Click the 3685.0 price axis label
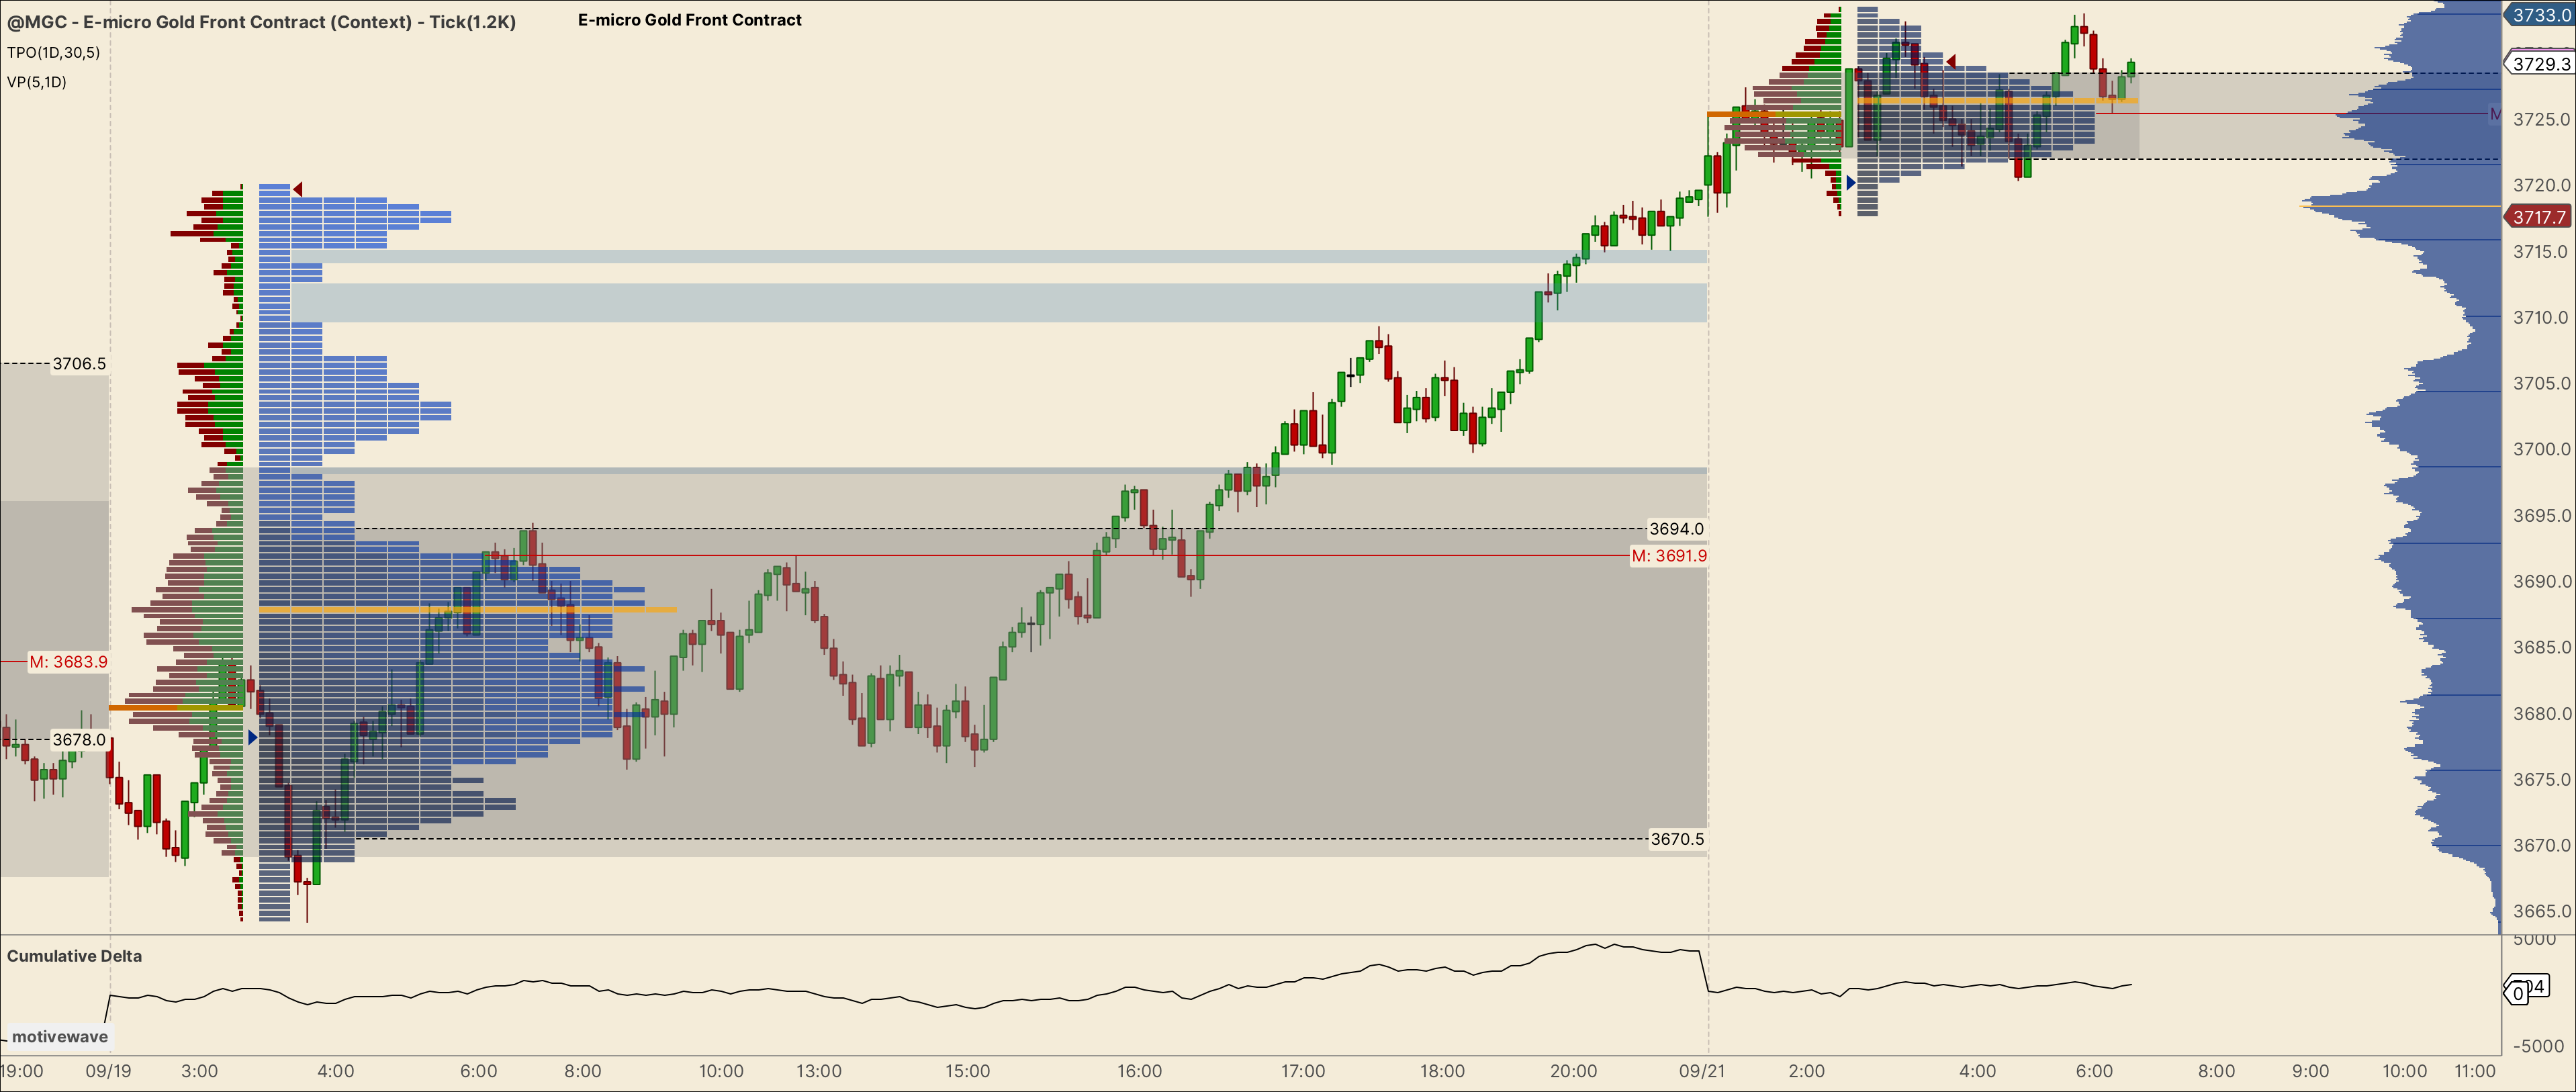 (x=2541, y=648)
